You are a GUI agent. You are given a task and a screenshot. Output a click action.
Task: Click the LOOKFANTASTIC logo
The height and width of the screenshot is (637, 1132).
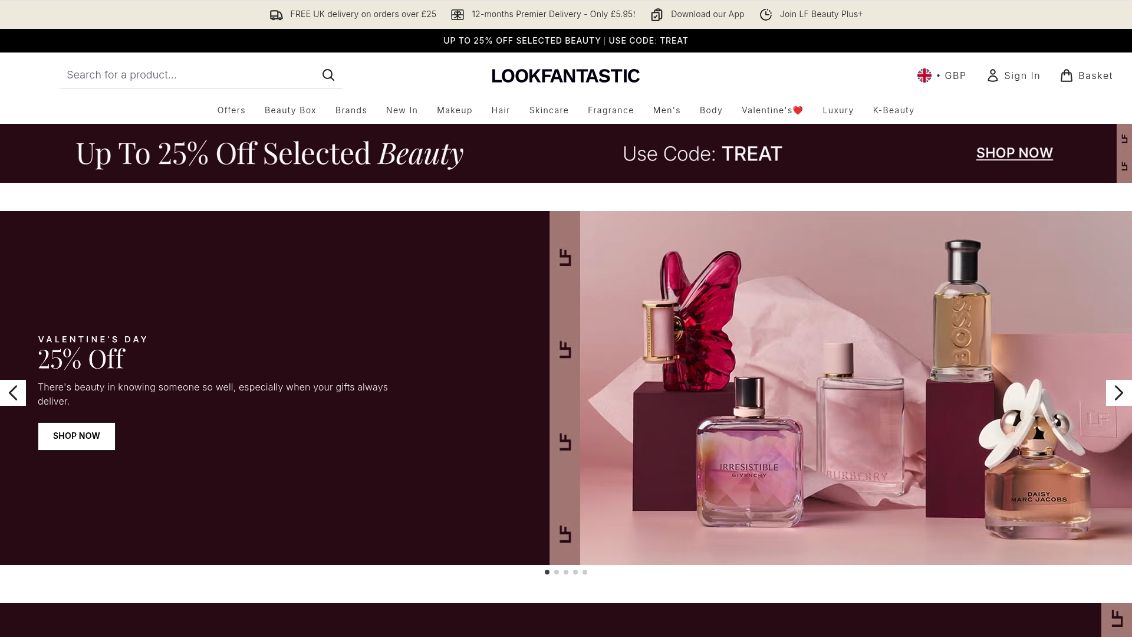[565, 75]
